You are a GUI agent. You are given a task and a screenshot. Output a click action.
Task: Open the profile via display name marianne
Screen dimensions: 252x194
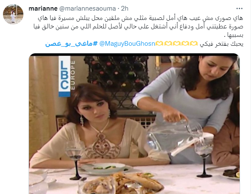[x=43, y=8]
